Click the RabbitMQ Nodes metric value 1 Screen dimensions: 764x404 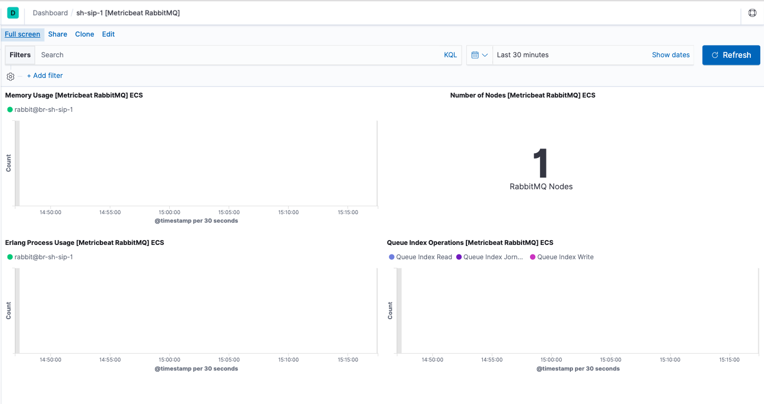(x=541, y=163)
